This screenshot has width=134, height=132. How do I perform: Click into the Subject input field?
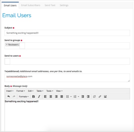(67, 33)
